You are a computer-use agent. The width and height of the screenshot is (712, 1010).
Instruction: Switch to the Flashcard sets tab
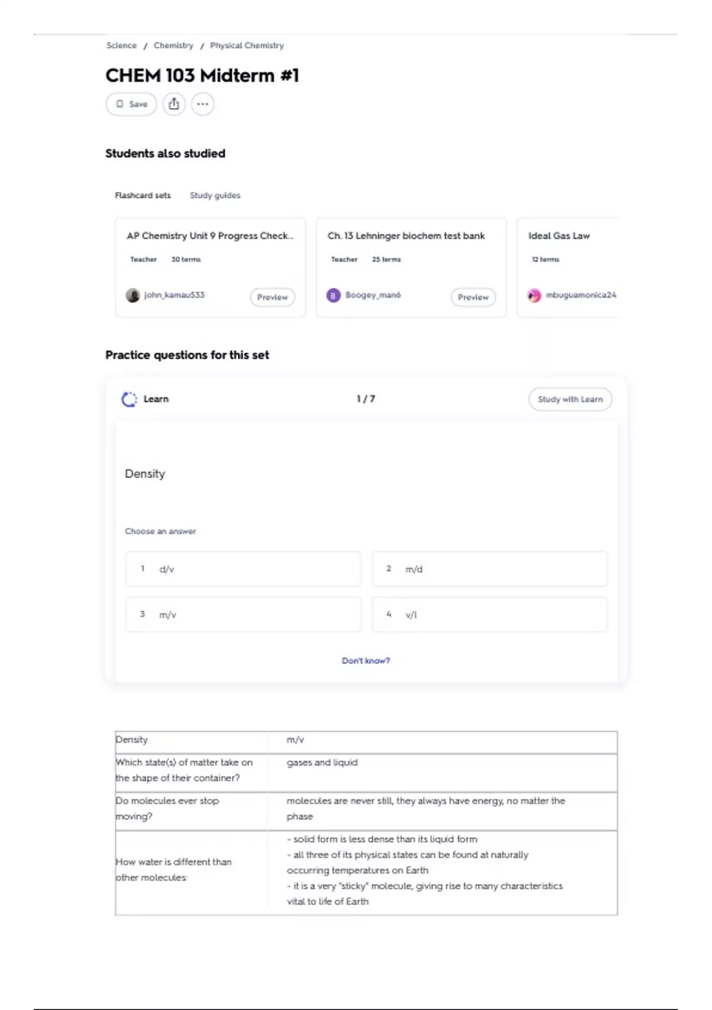(142, 195)
